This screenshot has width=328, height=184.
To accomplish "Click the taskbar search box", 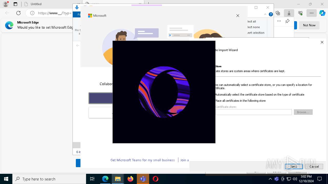I will (x=49, y=179).
